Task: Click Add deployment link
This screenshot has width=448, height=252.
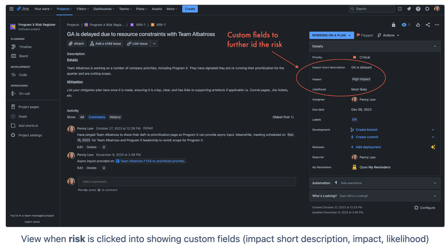Action: click(368, 147)
